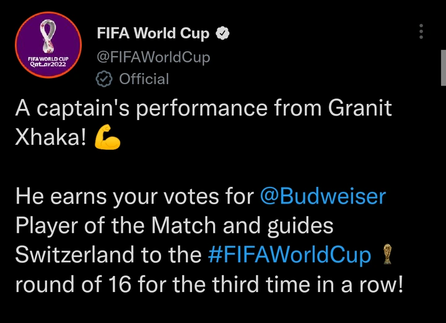Viewport: 446px width, 323px height.
Task: Click the flexed bicep emoji
Action: (x=107, y=139)
